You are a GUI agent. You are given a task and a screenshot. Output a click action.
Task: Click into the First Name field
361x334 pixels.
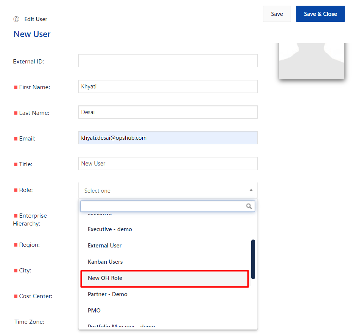point(168,87)
